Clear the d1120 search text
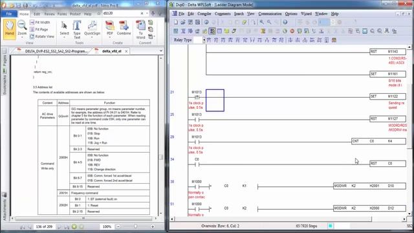414x233 pixels. point(142,13)
